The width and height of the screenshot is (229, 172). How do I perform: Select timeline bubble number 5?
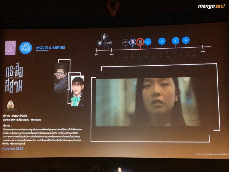pyautogui.click(x=175, y=40)
